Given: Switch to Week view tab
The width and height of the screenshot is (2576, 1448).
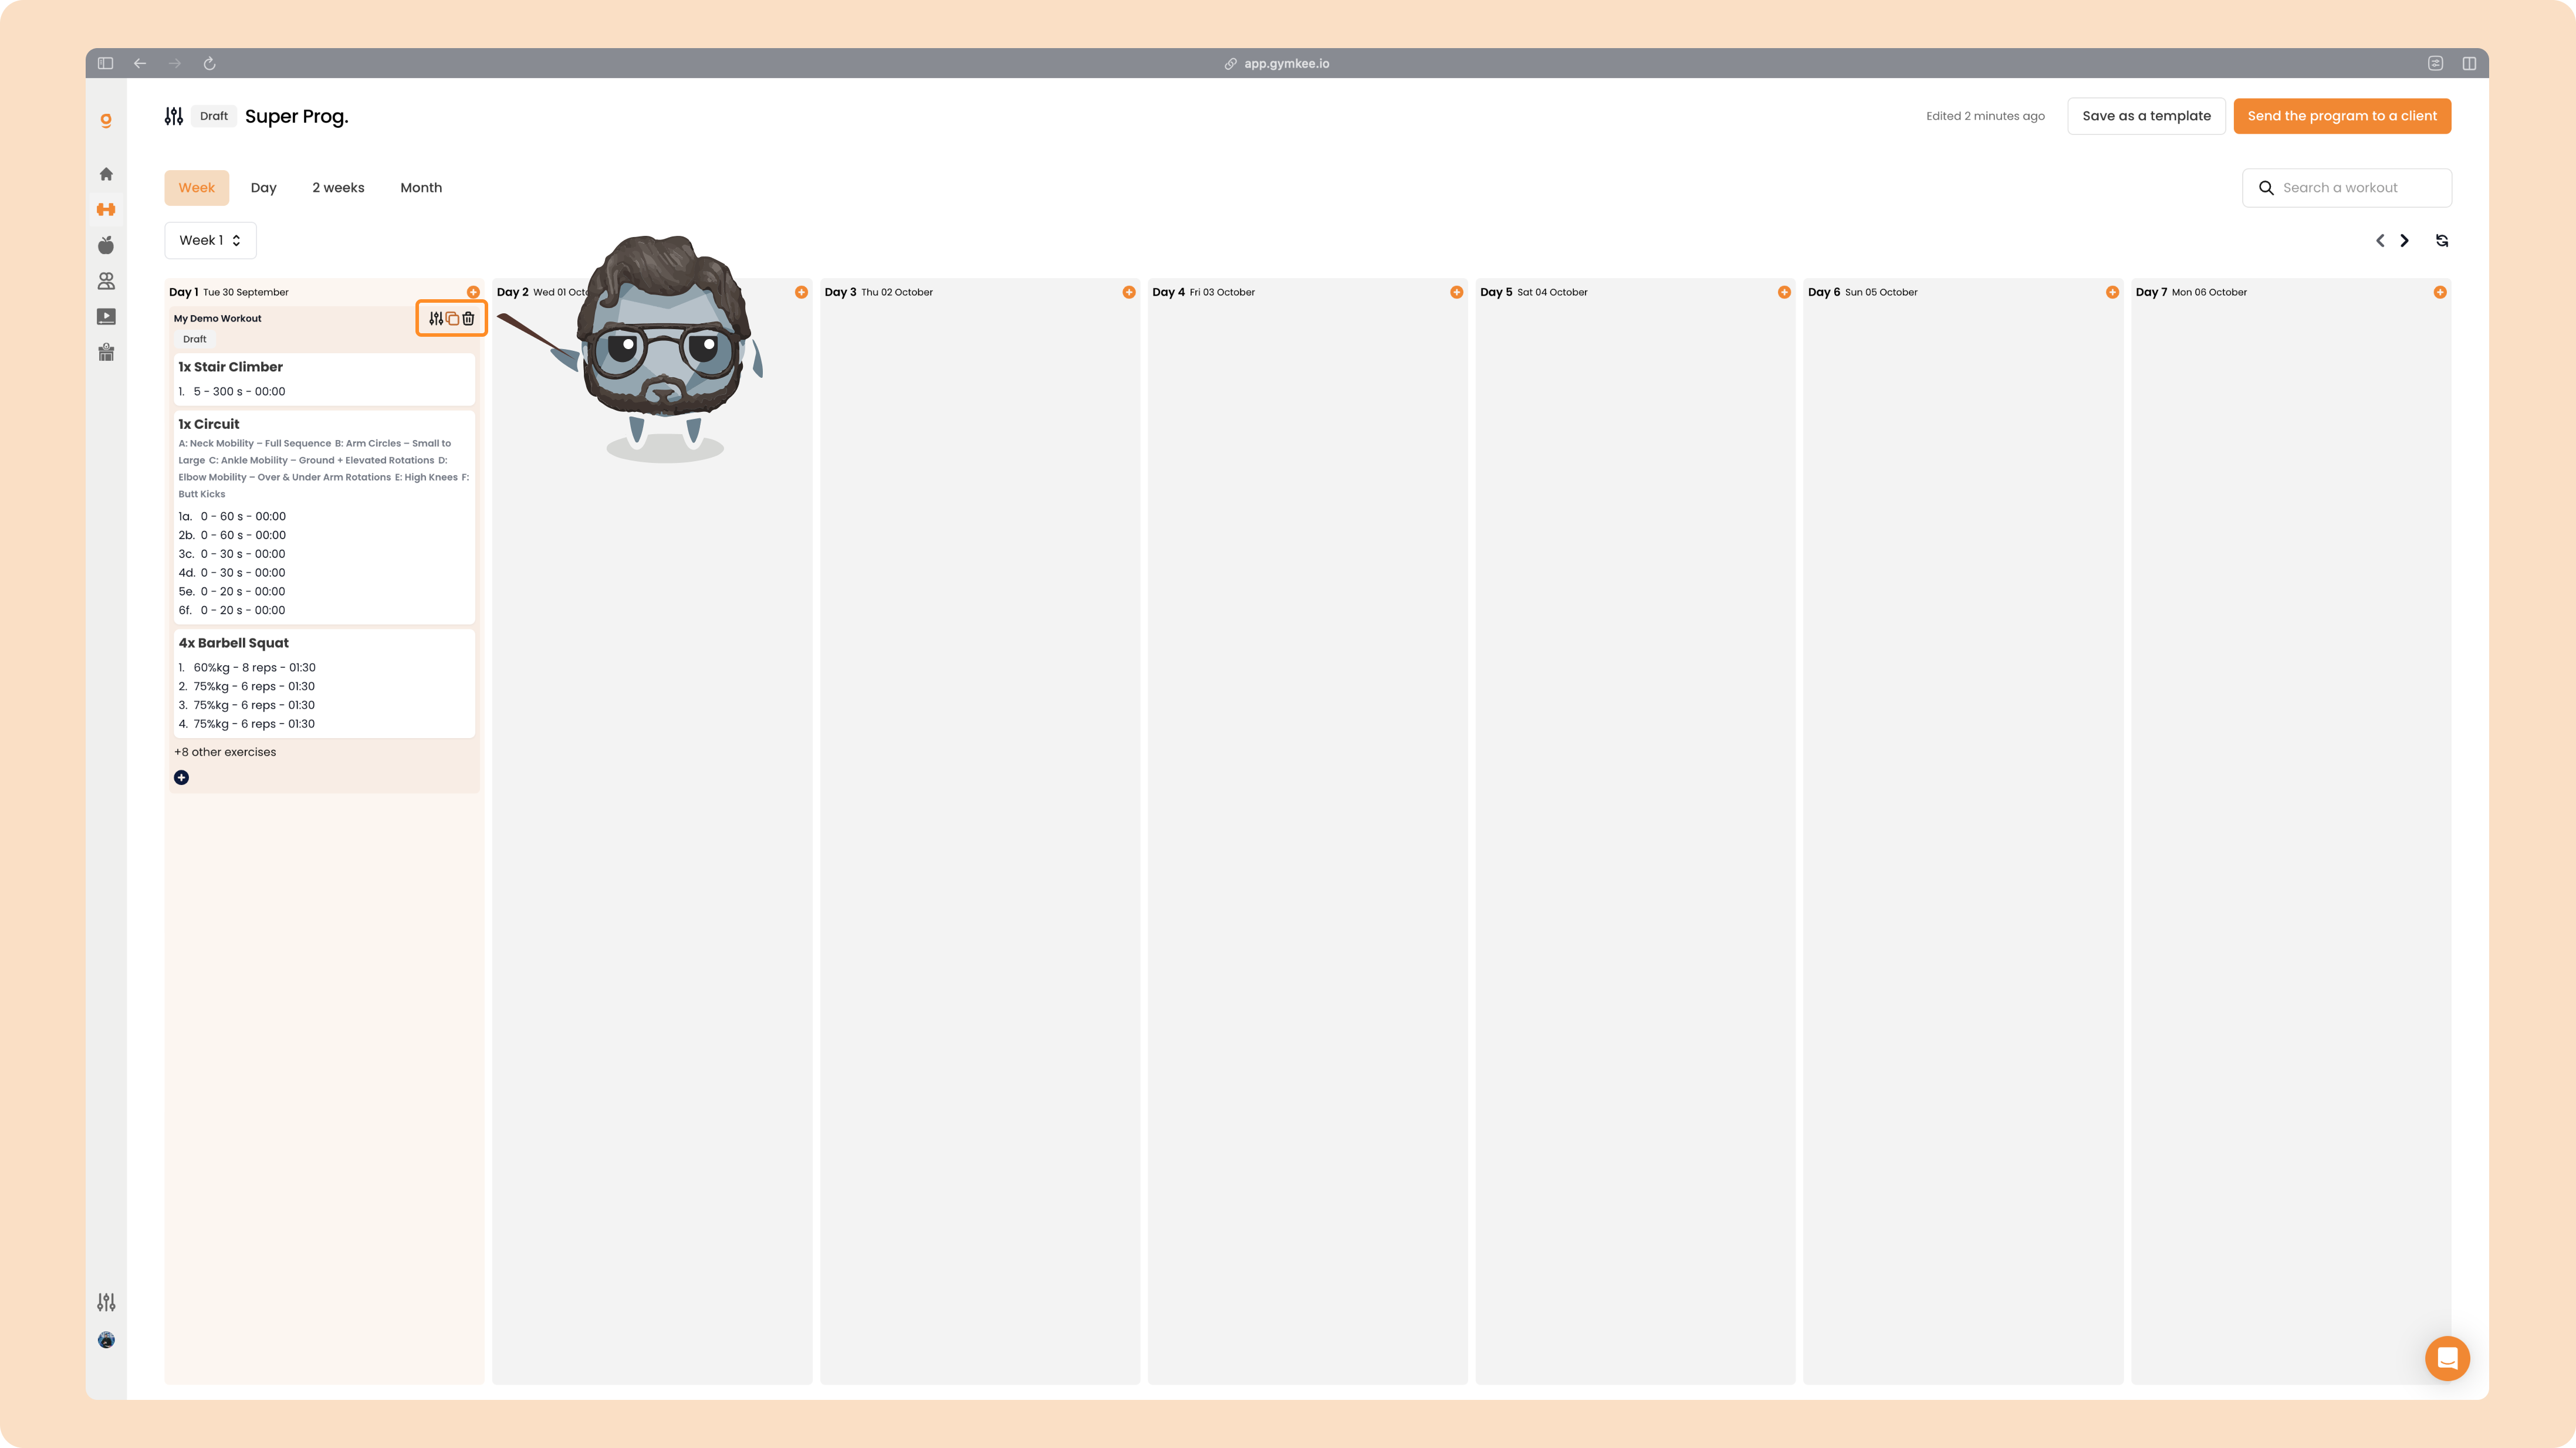Looking at the screenshot, I should coord(197,188).
